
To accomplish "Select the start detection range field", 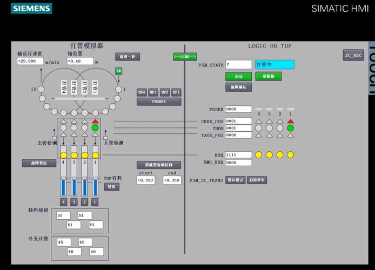I will [x=145, y=180].
